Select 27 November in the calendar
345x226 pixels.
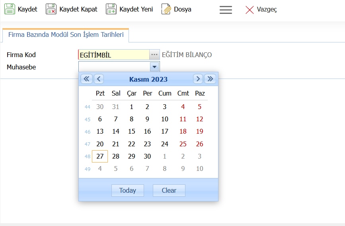pos(100,156)
